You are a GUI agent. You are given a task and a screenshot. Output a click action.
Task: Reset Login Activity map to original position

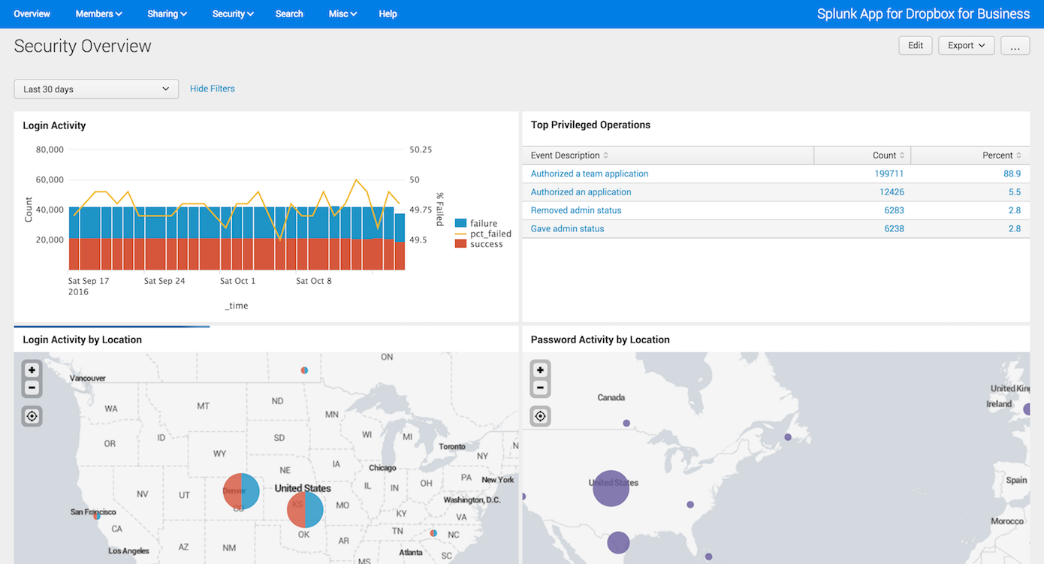pyautogui.click(x=32, y=416)
